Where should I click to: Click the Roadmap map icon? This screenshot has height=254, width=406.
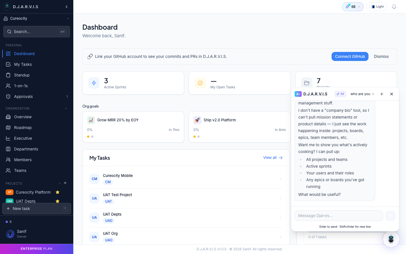coord(8,128)
